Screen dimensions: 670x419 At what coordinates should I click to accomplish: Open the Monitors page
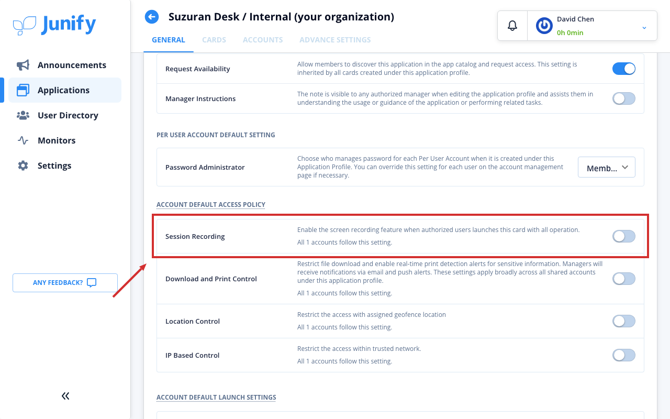click(x=65, y=140)
